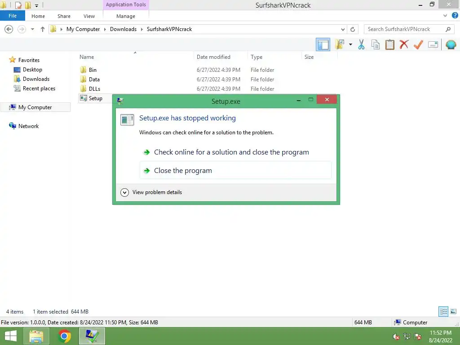The height and width of the screenshot is (345, 460).
Task: Click Downloads in the address breadcrumb
Action: tap(123, 29)
